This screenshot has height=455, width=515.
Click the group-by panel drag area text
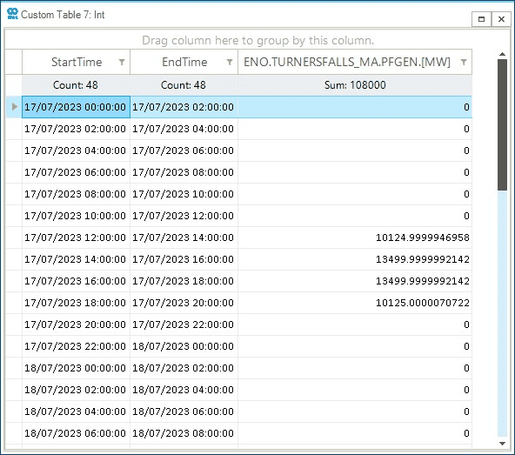(257, 40)
